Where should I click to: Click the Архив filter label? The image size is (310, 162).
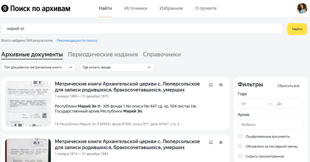[x=243, y=115]
